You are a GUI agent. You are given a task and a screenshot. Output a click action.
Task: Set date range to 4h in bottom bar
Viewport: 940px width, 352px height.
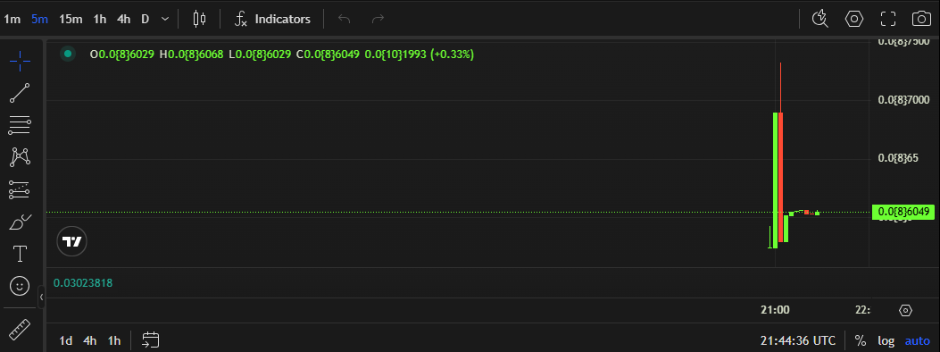pyautogui.click(x=90, y=340)
